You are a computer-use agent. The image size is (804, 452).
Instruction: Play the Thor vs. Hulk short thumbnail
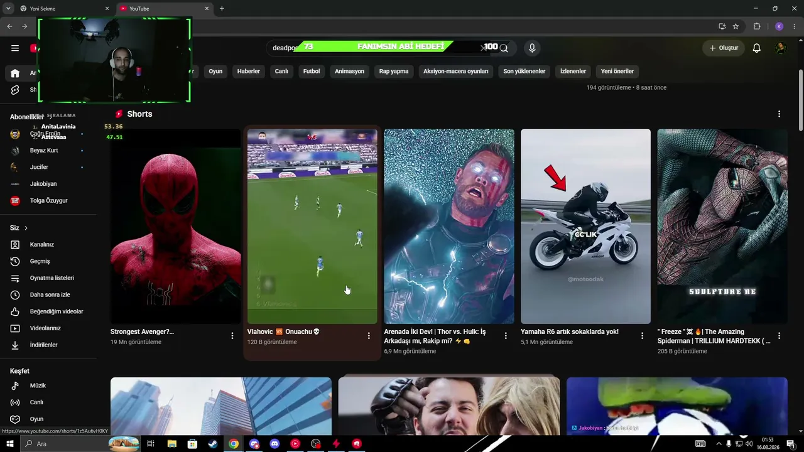coord(449,227)
